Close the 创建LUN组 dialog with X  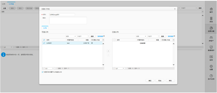click(175, 9)
